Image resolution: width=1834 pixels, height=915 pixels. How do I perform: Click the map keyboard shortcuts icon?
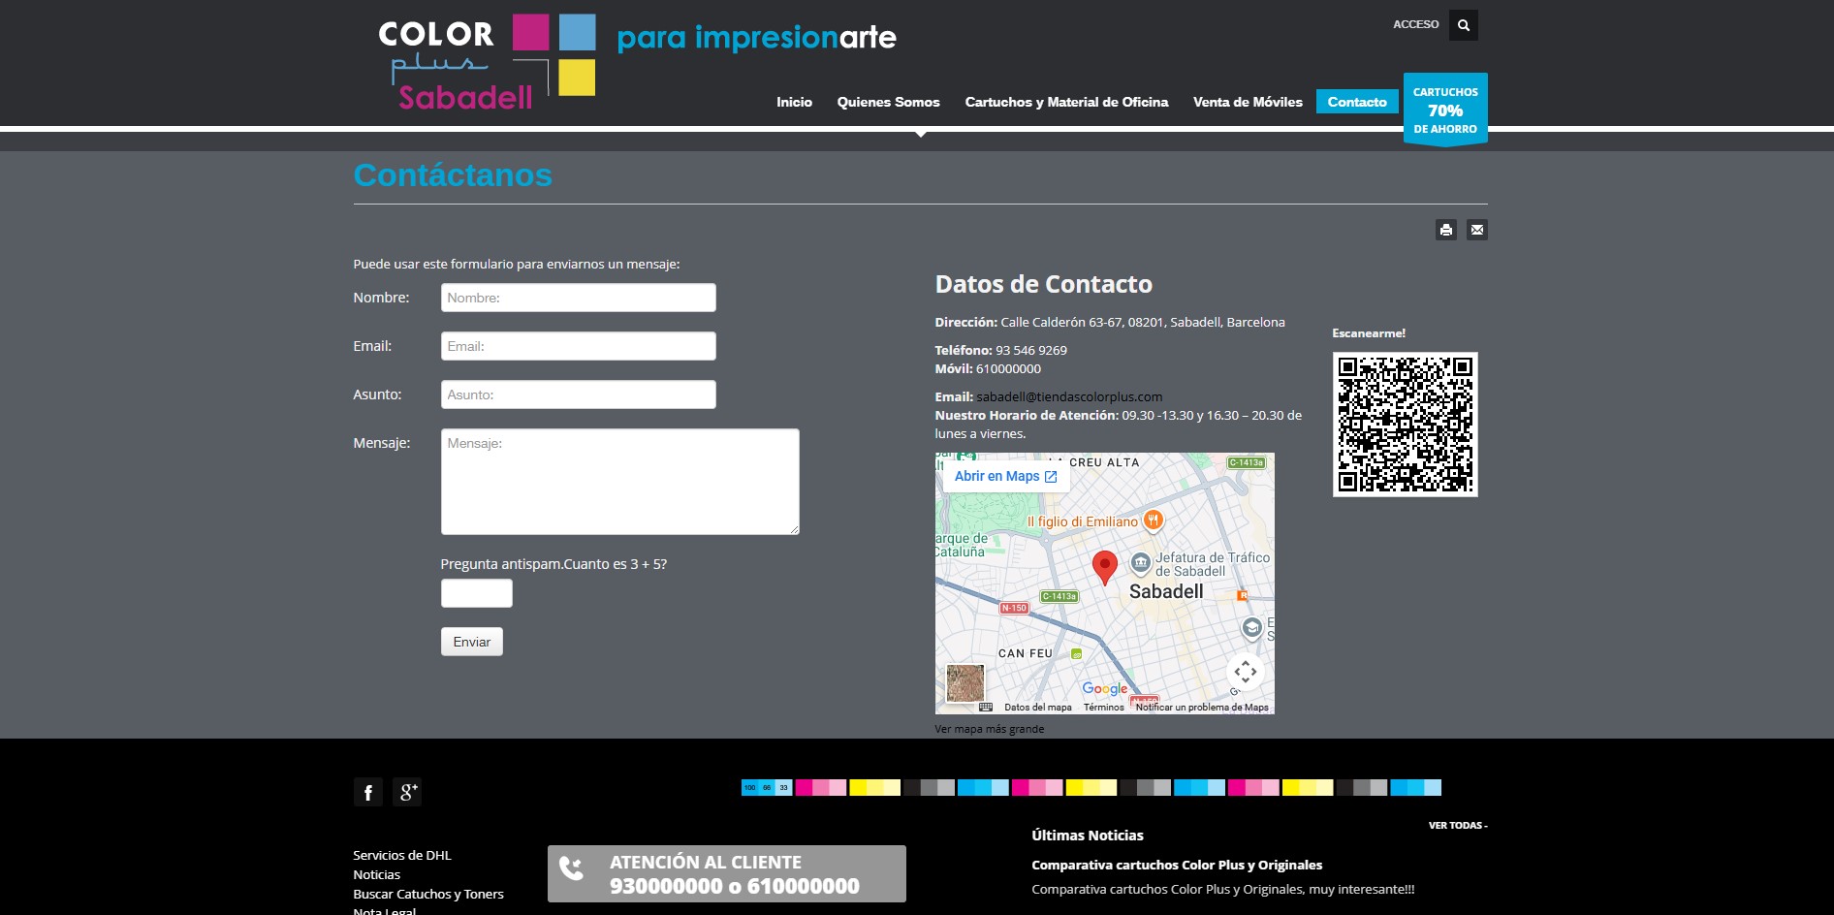point(986,708)
